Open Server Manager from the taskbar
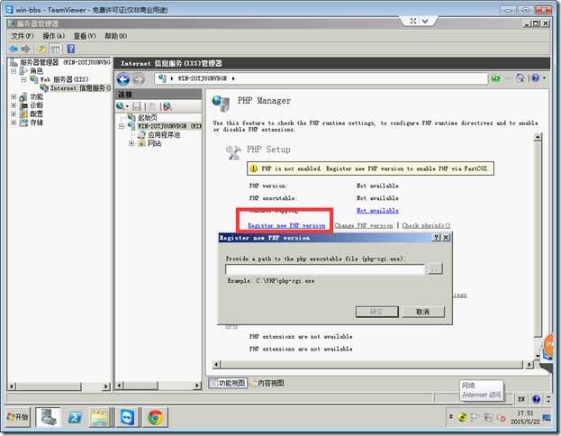Image resolution: width=561 pixels, height=436 pixels. [48, 417]
